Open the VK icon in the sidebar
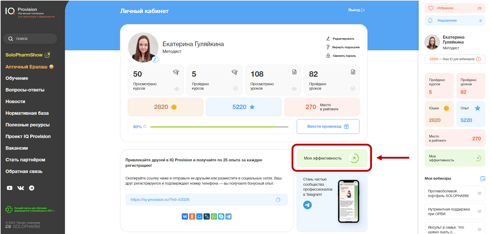Viewport: 492px width, 234px height. [21, 188]
